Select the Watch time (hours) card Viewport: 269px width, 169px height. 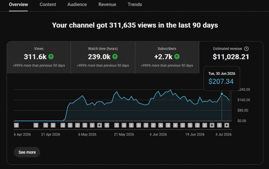pyautogui.click(x=103, y=57)
